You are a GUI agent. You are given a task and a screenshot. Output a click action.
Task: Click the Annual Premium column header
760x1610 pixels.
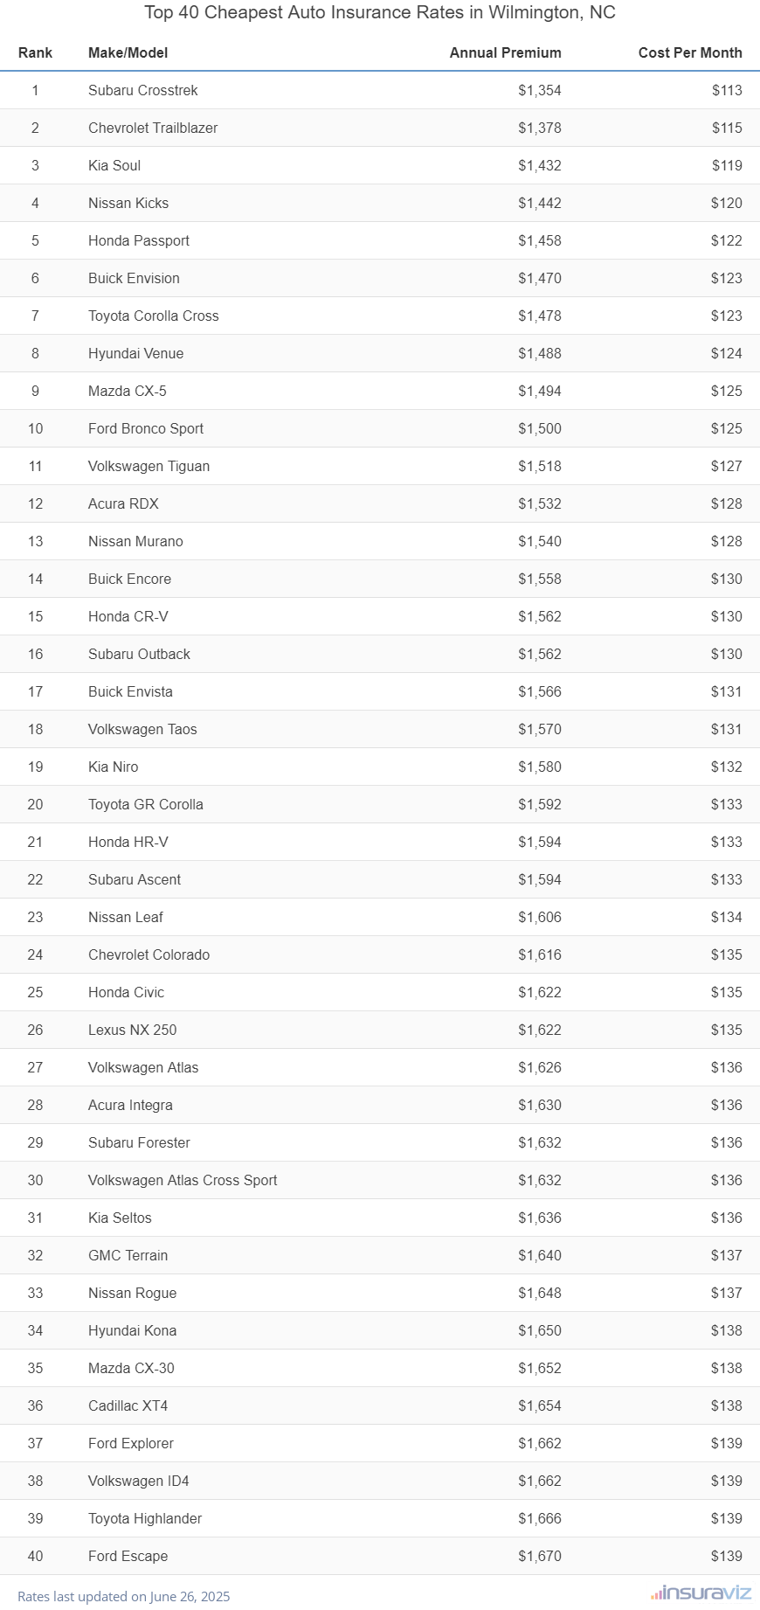coord(505,52)
